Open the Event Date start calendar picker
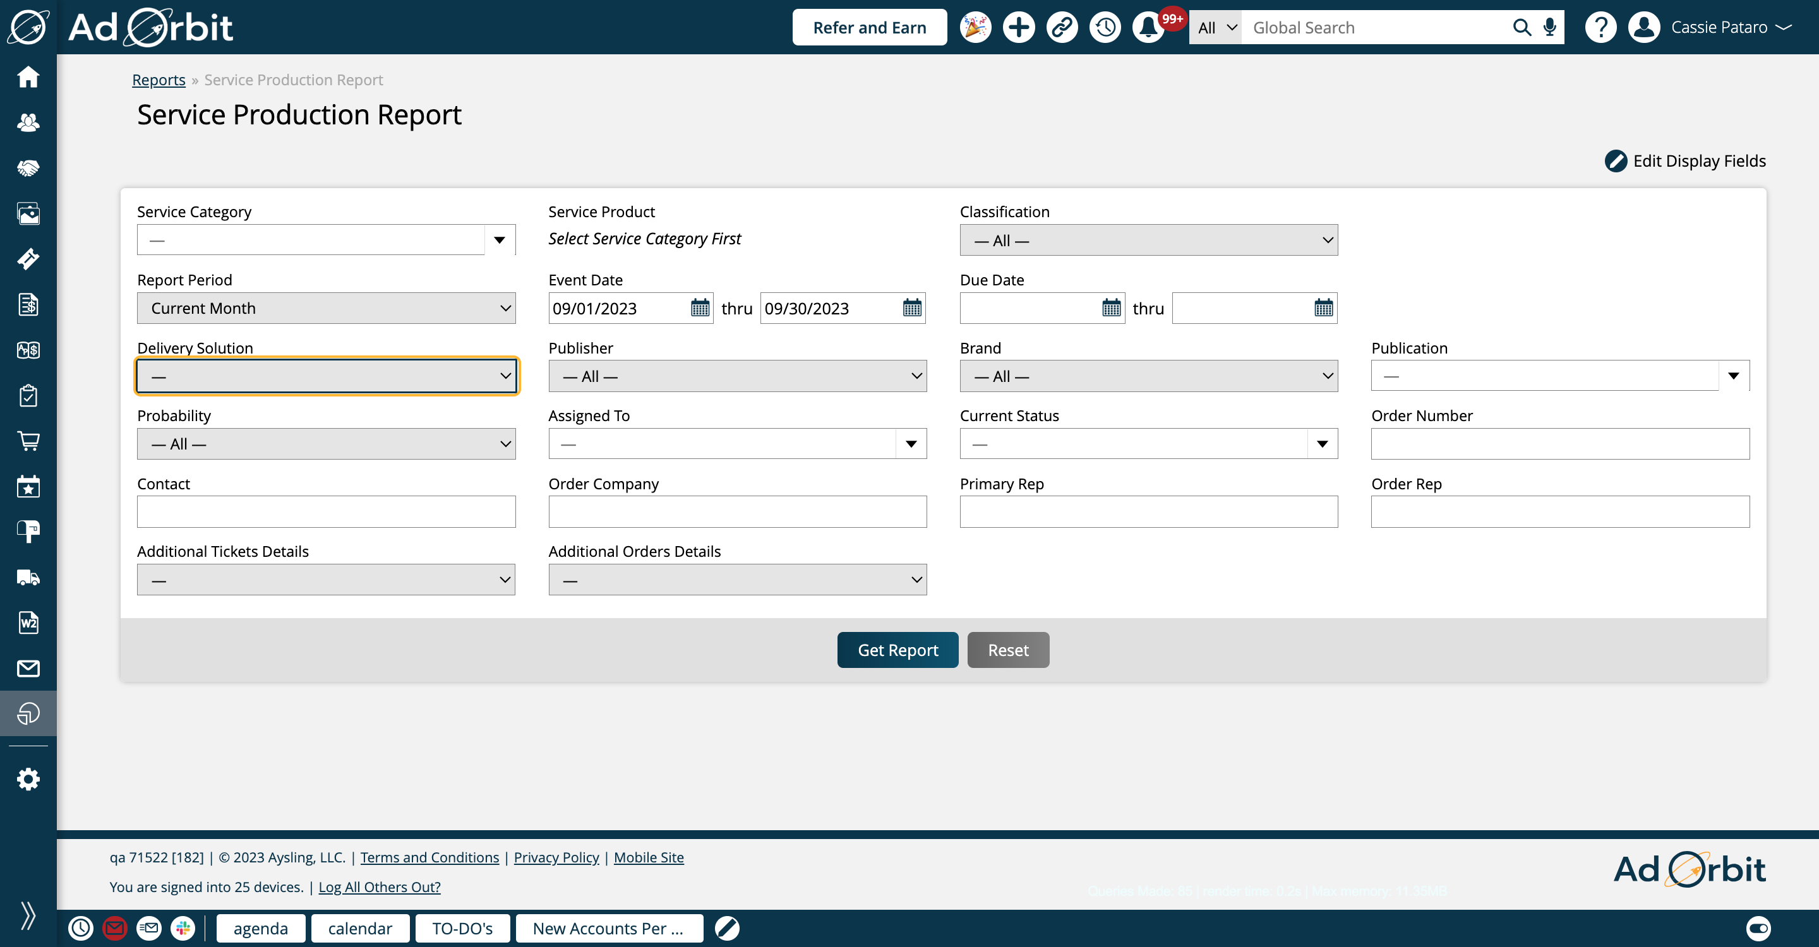 tap(700, 307)
